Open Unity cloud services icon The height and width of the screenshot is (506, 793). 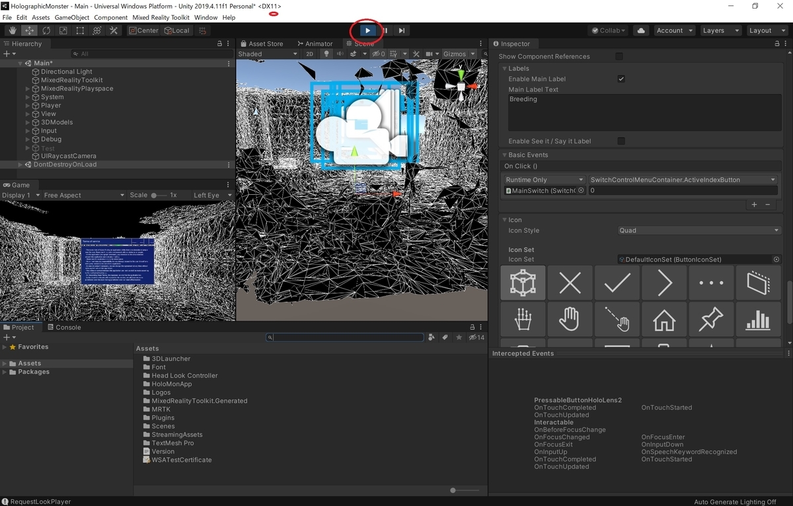coord(640,30)
